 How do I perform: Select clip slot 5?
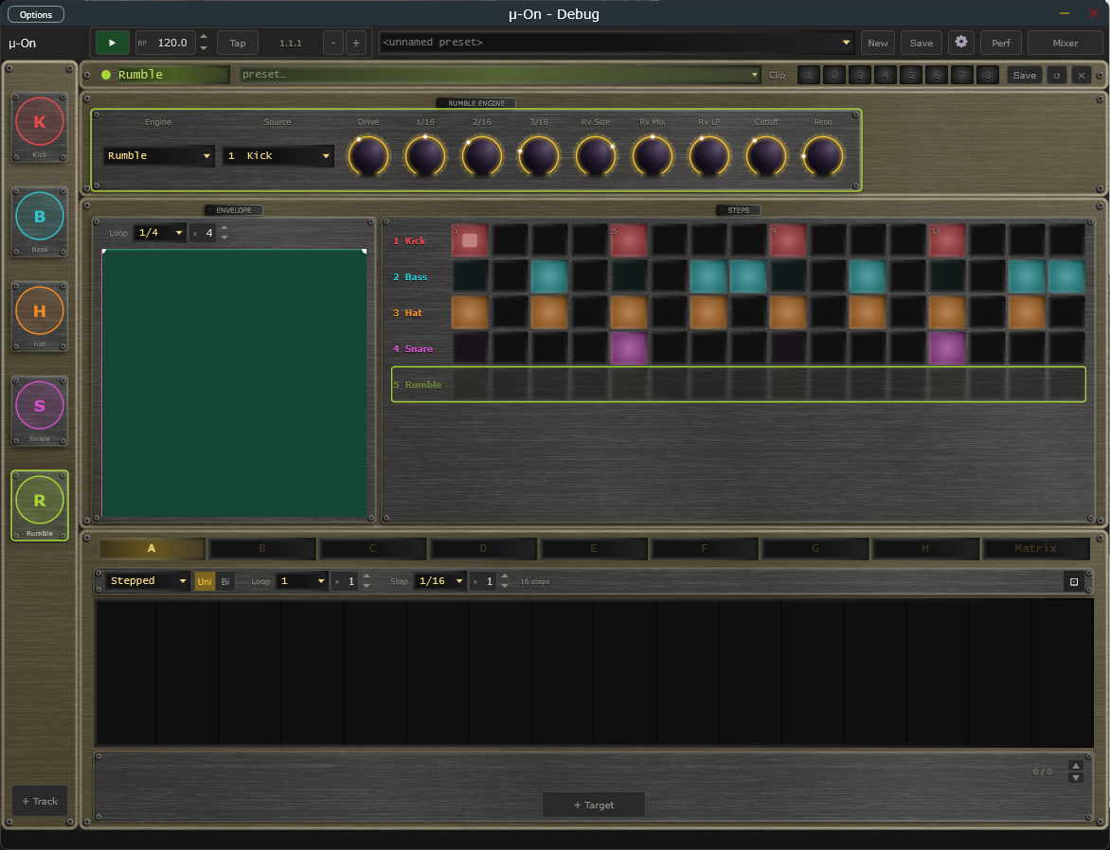(910, 75)
